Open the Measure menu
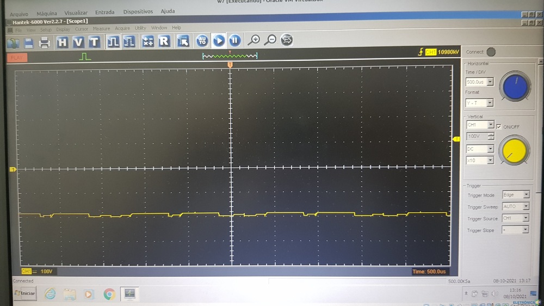 (101, 29)
